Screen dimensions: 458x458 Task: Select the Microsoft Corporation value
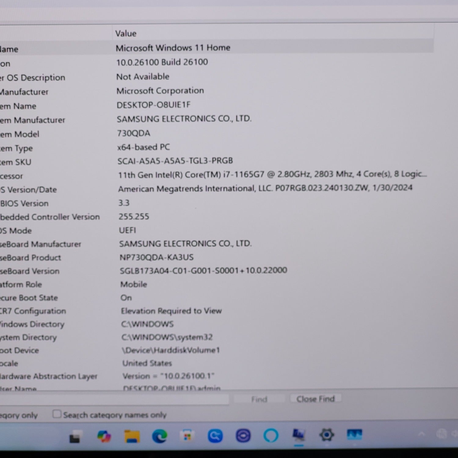click(x=160, y=91)
